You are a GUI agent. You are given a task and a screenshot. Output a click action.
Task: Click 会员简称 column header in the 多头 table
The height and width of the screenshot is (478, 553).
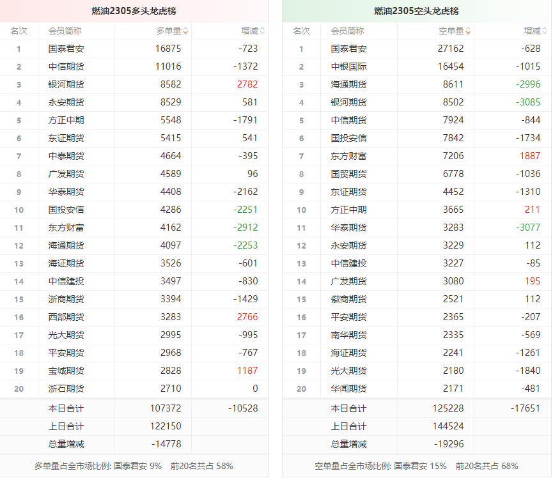pyautogui.click(x=65, y=31)
